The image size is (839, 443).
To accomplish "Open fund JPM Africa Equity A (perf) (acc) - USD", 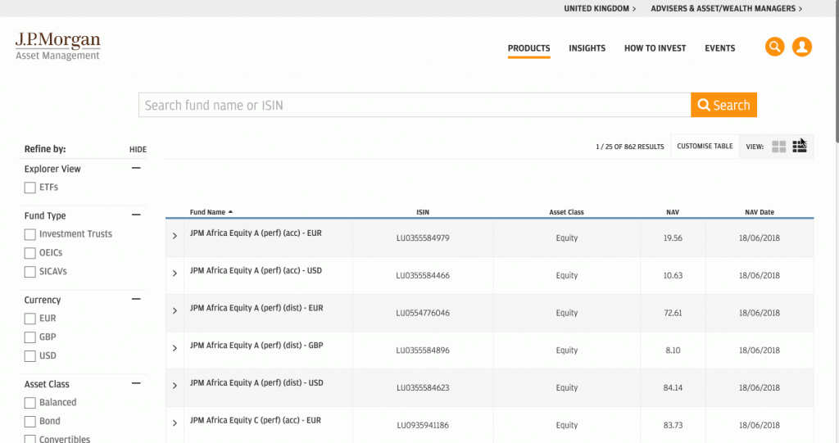I will point(256,271).
